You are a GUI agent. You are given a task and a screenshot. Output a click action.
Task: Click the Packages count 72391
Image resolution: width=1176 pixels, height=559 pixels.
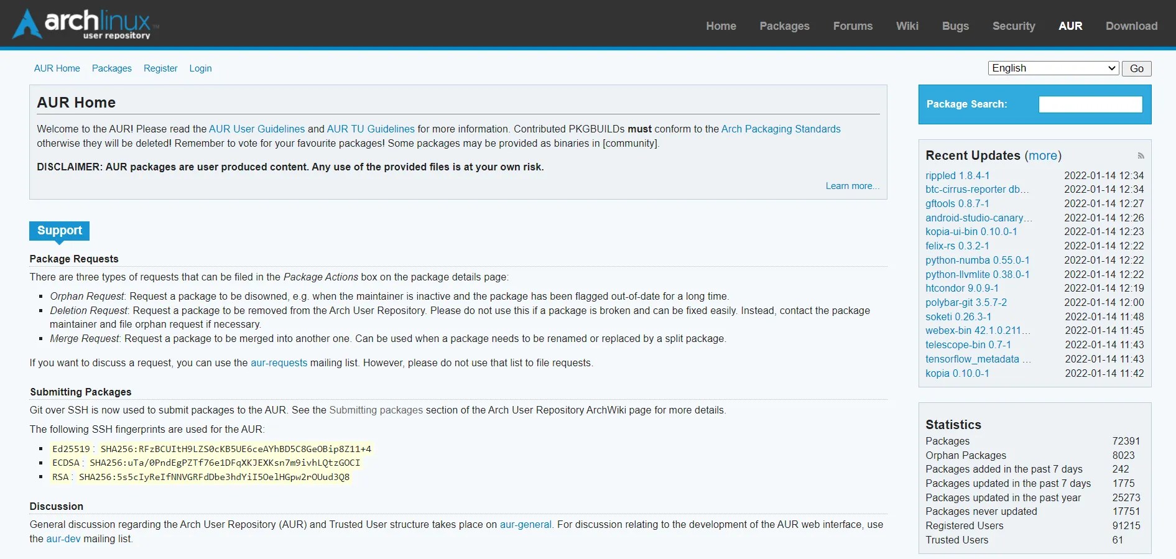[x=1126, y=441]
